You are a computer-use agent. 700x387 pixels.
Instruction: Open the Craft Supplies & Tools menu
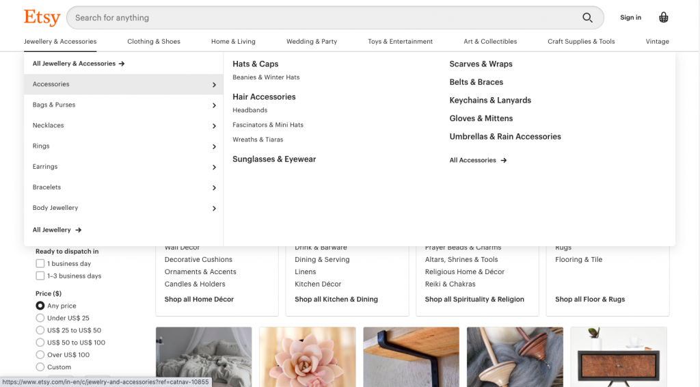(581, 42)
